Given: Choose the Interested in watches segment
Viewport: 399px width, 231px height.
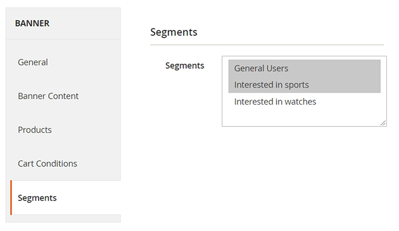Looking at the screenshot, I should click(304, 102).
